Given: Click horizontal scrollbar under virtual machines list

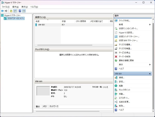Looking at the screenshot, I should pyautogui.click(x=65, y=45).
